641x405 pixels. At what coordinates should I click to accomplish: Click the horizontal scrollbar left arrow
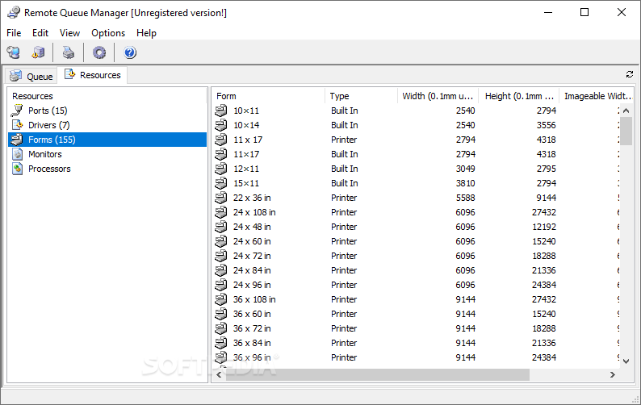coord(219,374)
